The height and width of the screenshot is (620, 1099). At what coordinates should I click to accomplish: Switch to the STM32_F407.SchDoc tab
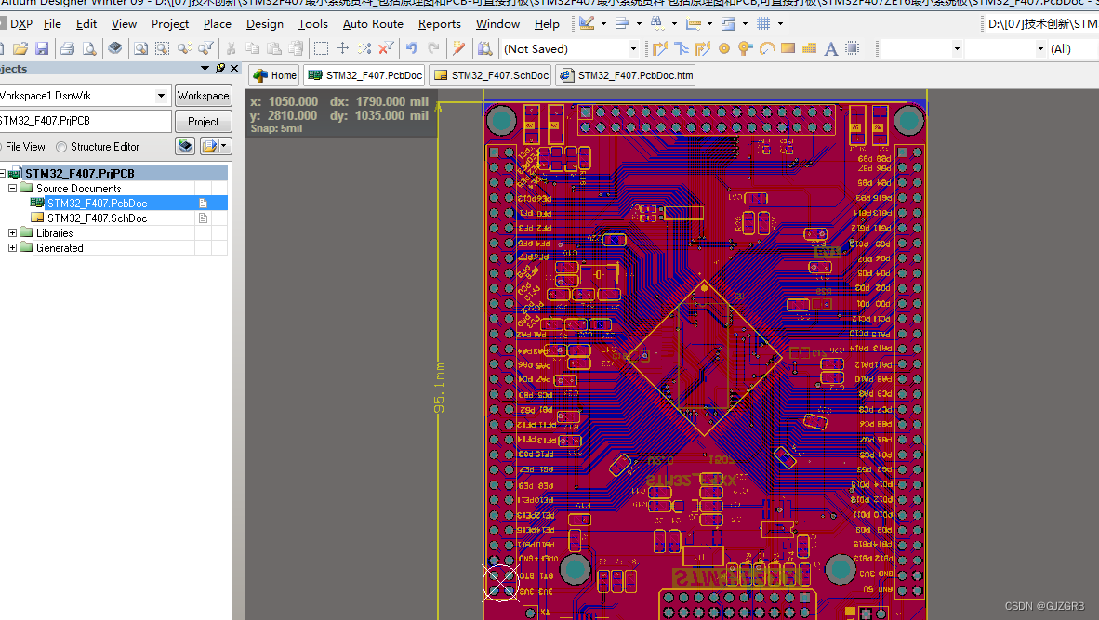[490, 75]
